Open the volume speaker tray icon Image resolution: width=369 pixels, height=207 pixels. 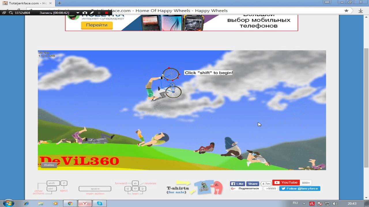[x=335, y=204]
